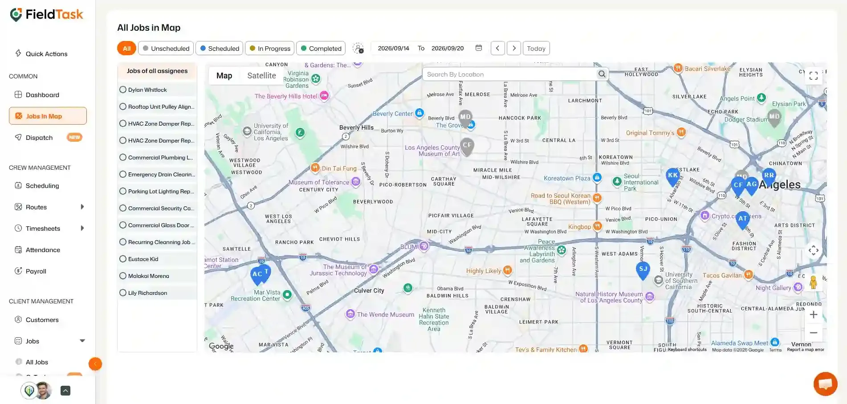
Task: Go to next date range
Action: (x=514, y=48)
